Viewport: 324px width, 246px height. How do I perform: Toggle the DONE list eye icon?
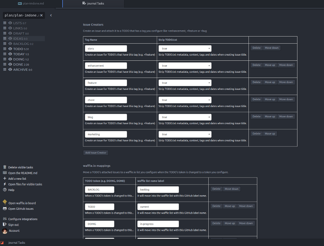10,64
